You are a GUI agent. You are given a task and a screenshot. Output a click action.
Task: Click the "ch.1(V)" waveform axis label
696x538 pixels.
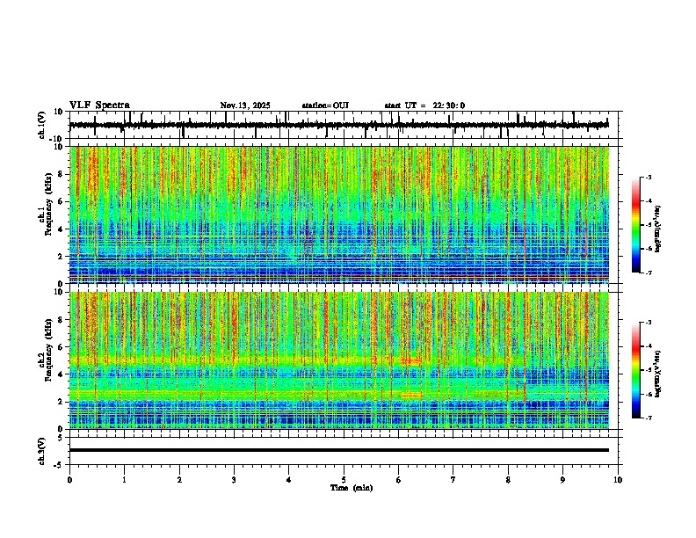click(x=42, y=125)
